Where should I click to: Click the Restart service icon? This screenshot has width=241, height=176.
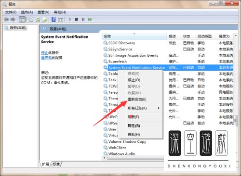(x=90, y=19)
